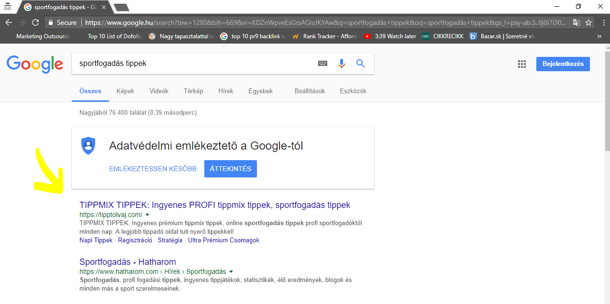Open the Ultra Prémium Csomagok sitelink
610x304 pixels.
[224, 240]
